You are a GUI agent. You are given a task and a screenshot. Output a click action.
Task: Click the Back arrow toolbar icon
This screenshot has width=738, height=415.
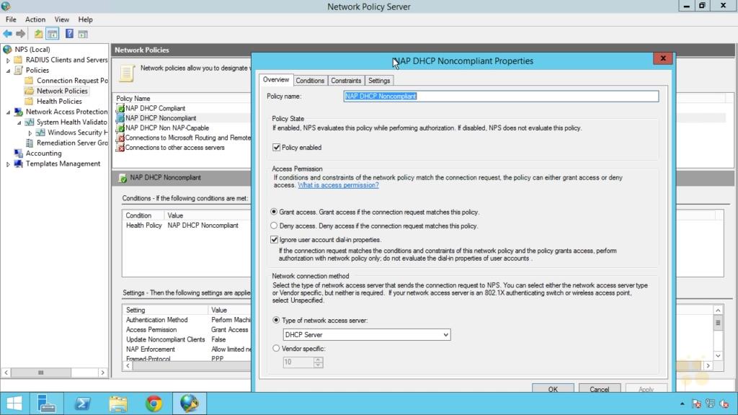(x=7, y=33)
